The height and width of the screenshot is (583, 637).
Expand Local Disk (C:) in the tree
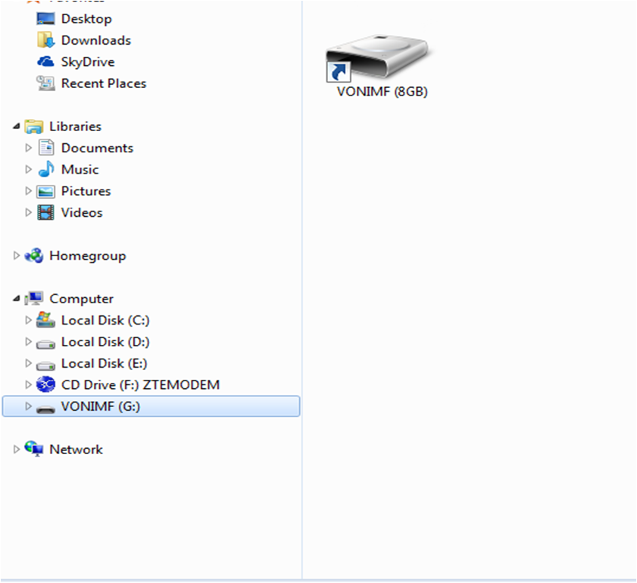tap(29, 320)
